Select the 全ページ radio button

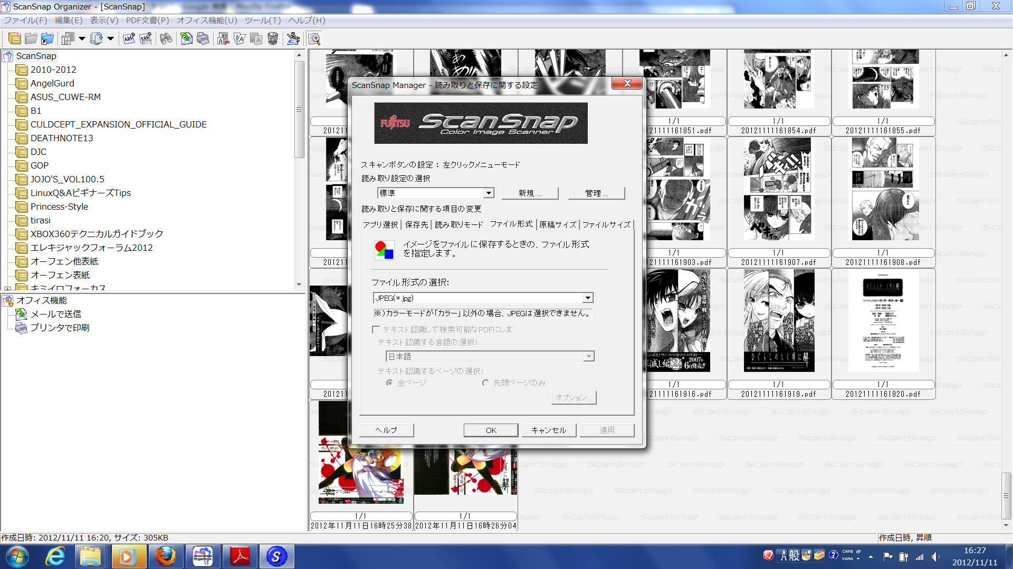pyautogui.click(x=389, y=382)
